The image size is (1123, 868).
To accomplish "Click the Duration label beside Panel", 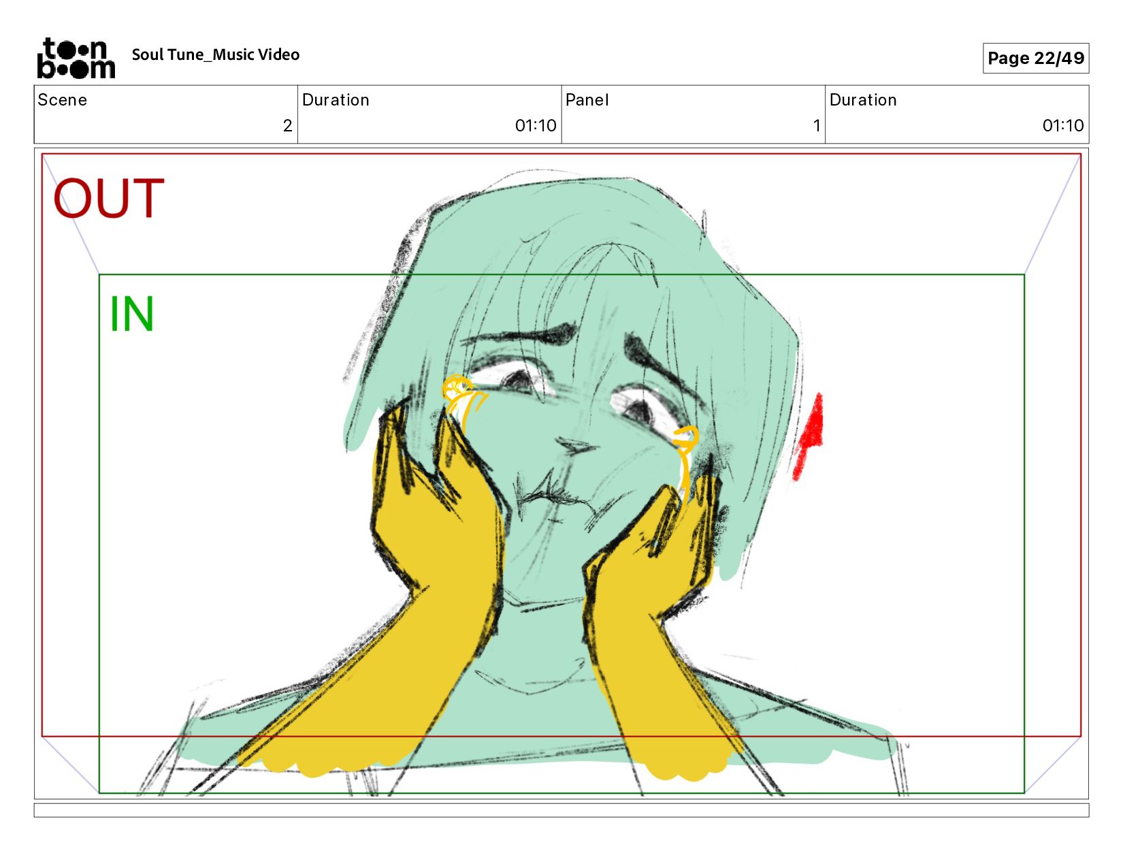I will 863,100.
